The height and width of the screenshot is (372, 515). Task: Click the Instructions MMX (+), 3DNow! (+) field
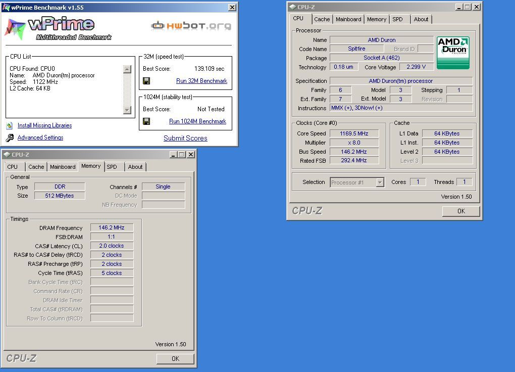(x=401, y=108)
